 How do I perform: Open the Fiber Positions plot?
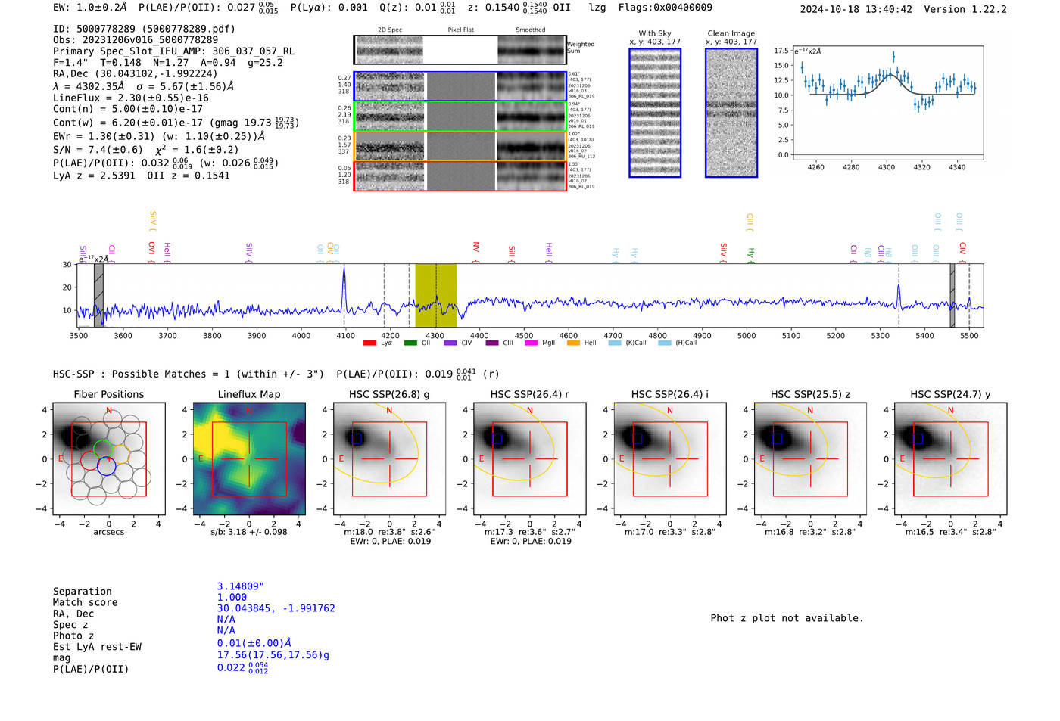tap(108, 459)
